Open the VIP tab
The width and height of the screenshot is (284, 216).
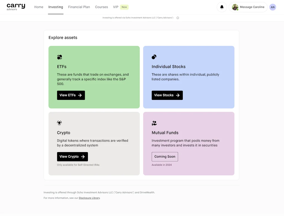(116, 7)
